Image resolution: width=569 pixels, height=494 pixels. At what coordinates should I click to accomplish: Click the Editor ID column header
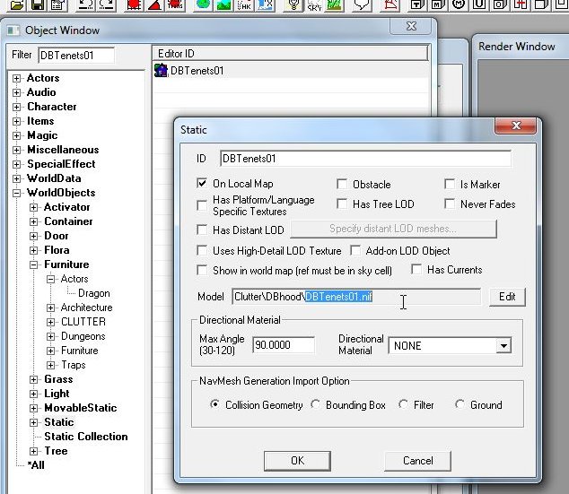click(x=290, y=53)
